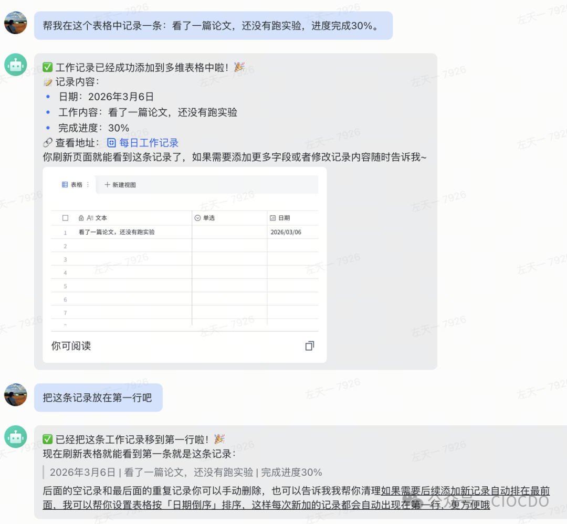Viewport: 567px width, 524px height.
Task: Click cell containing 看了一篇论文，还没有跑实验
Action: [117, 232]
